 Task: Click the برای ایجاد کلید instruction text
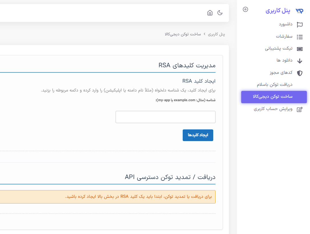coord(128,90)
